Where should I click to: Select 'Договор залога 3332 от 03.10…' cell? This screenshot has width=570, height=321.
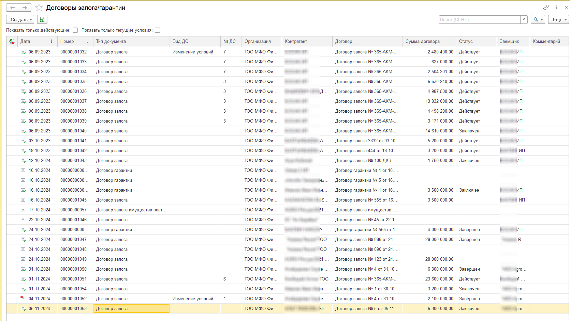pos(367,141)
